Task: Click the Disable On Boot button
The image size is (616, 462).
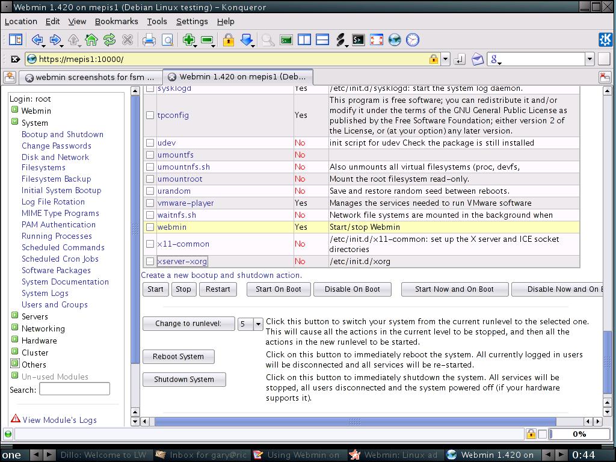Action: pyautogui.click(x=352, y=289)
